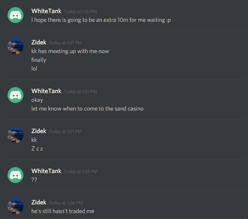Image resolution: width=248 pixels, height=219 pixels.
Task: Select message 'I hope there is going to be an extra 10m'
Action: 101,20
